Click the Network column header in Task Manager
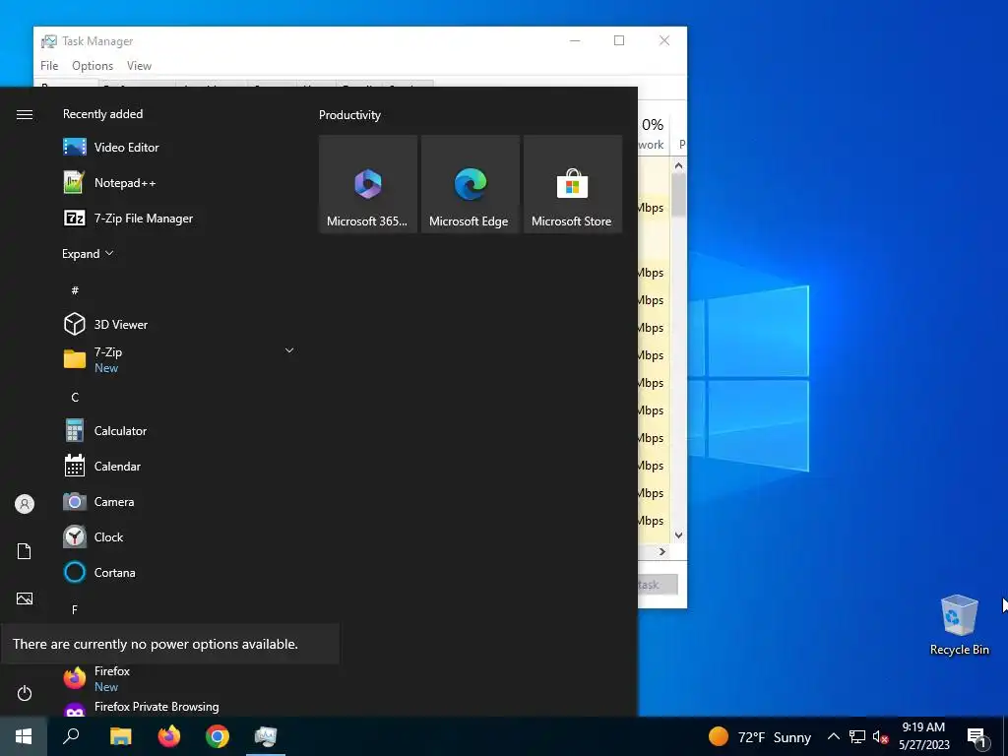The height and width of the screenshot is (756, 1008). (653, 134)
